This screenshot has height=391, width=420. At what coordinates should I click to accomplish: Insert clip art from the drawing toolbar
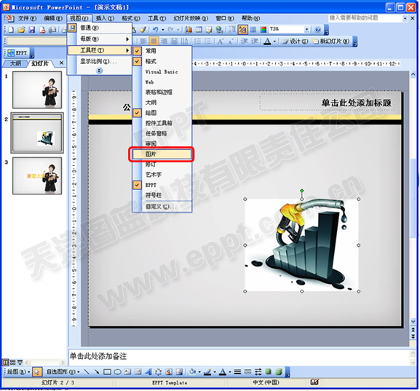click(169, 372)
